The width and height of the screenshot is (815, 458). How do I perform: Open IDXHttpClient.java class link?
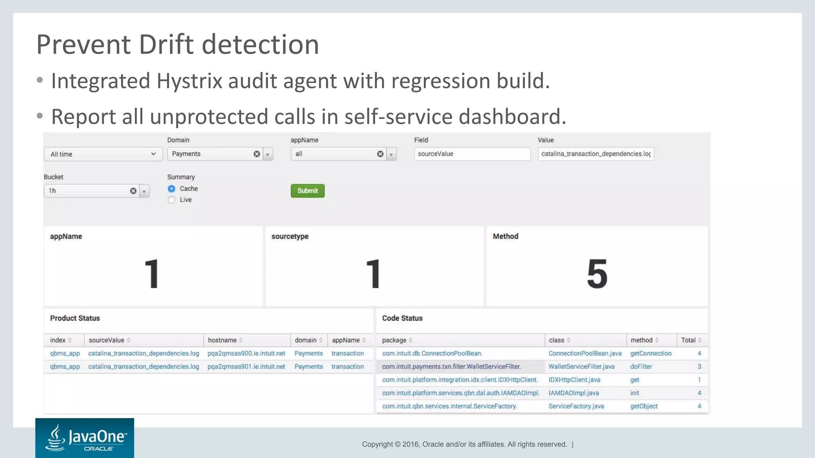pyautogui.click(x=574, y=380)
